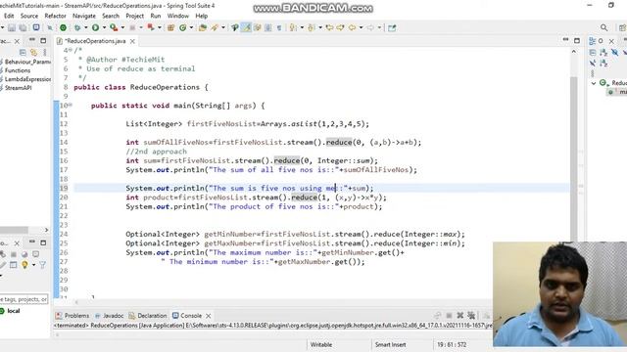This screenshot has width=627, height=352.
Task: Maximize the editor area
Action: point(577,41)
